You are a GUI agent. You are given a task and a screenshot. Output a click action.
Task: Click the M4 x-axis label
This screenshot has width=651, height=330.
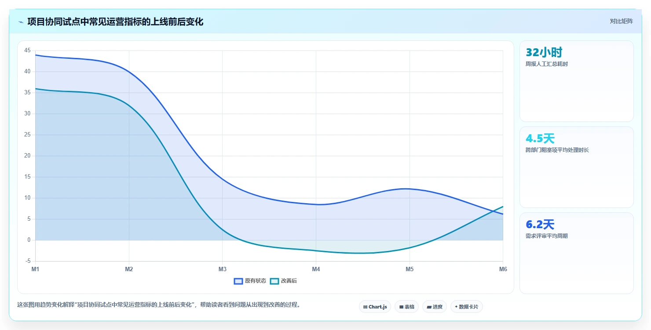tap(316, 269)
